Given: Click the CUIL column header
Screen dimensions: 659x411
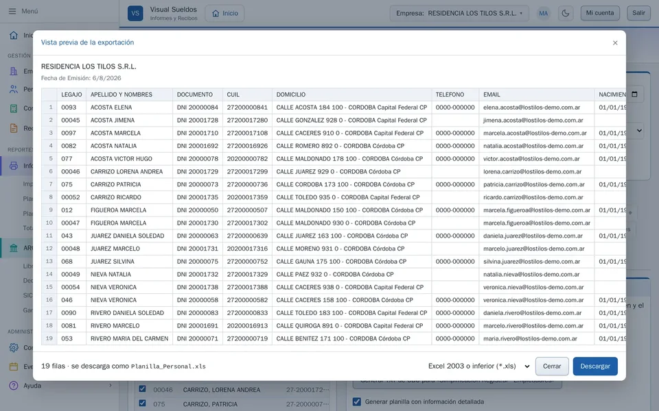Looking at the screenshot, I should [247, 95].
